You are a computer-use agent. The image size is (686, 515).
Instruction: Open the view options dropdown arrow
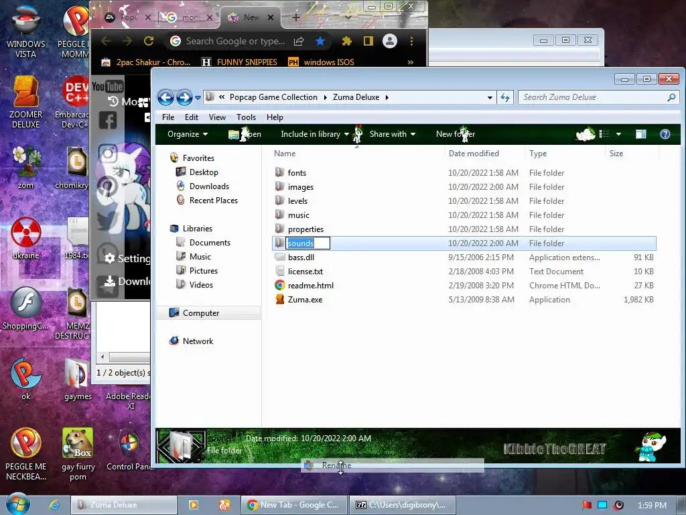click(x=618, y=134)
